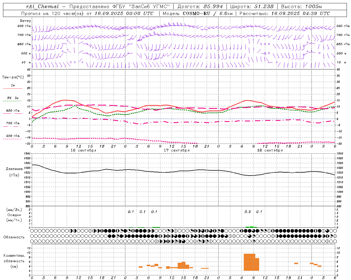The height and width of the screenshot is (280, 351).
Task: Click the Давление pressure panel label
Action: click(14, 169)
